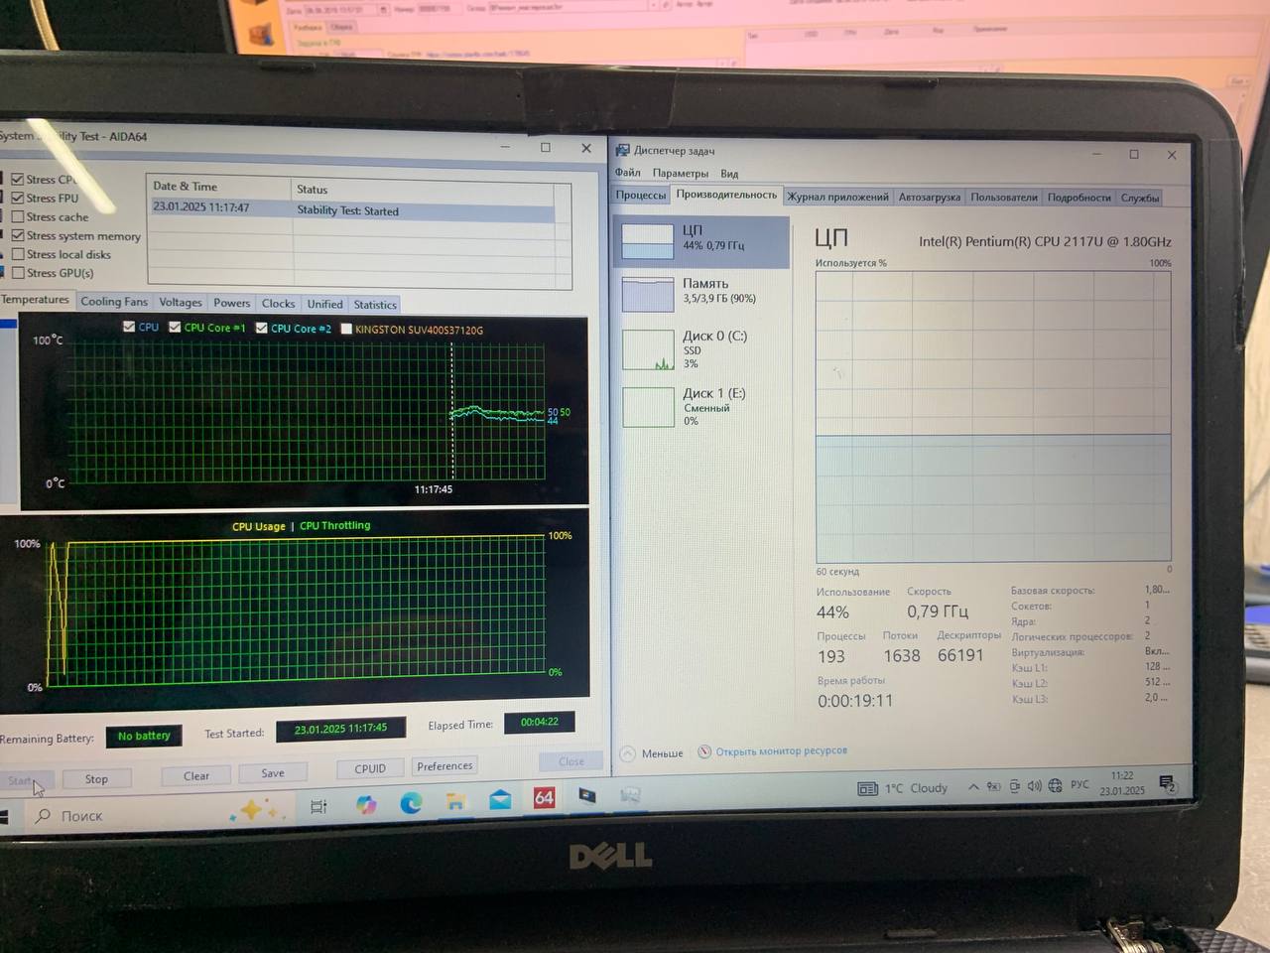Open the Mail app from the taskbar

coord(500,799)
